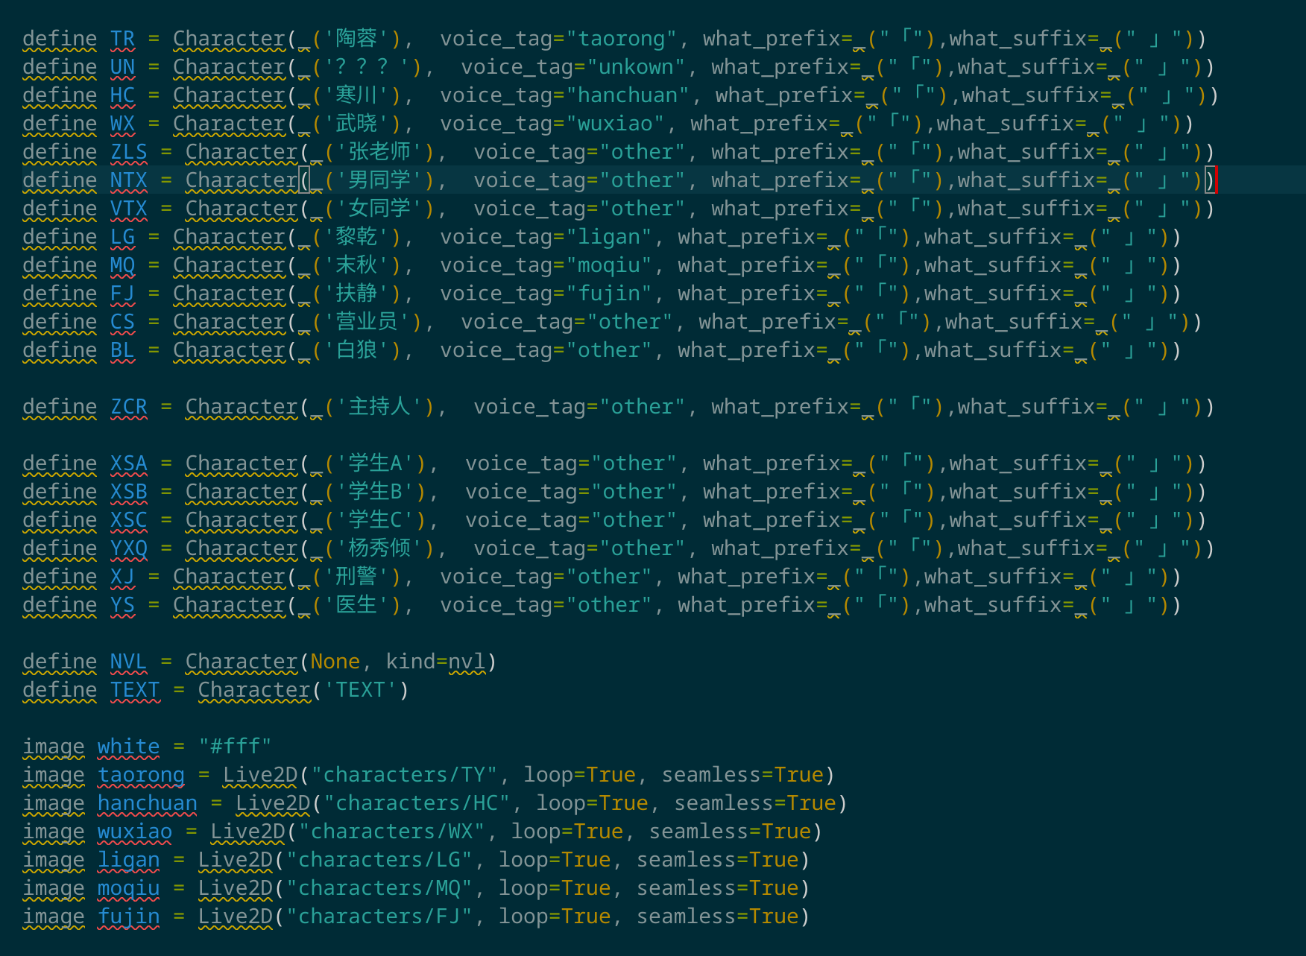Viewport: 1306px width, 956px height.
Task: Click the image keyword for ligan
Action: (53, 859)
